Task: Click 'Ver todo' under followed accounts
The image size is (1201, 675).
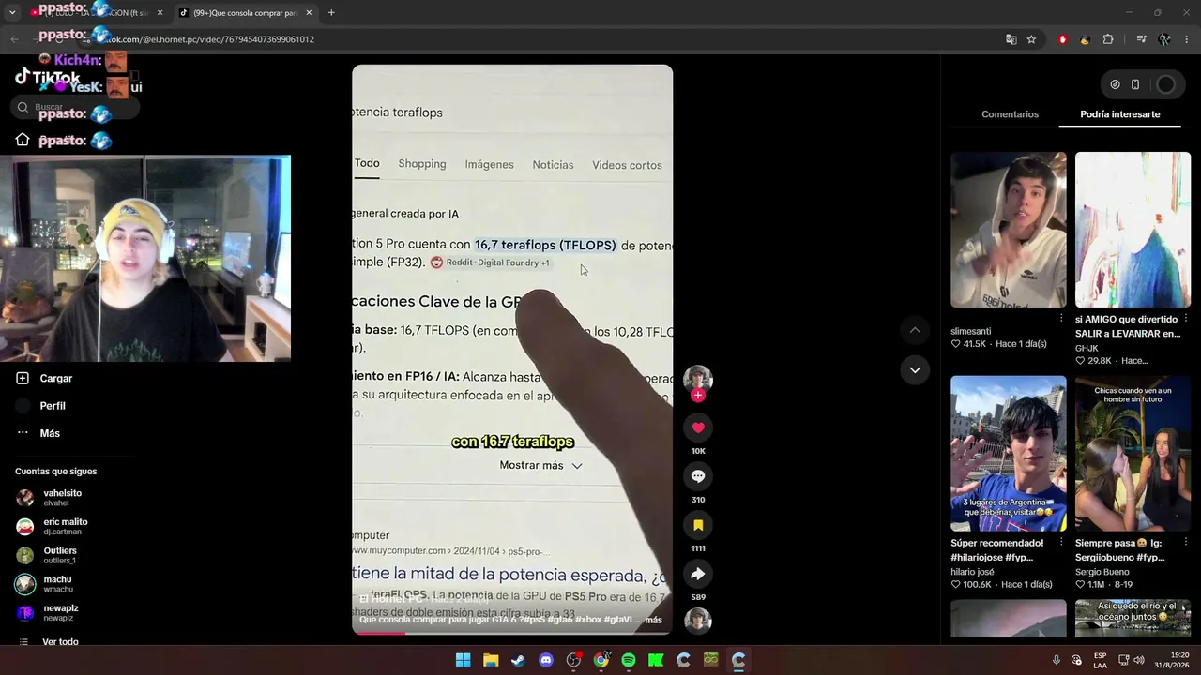Action: pos(60,642)
